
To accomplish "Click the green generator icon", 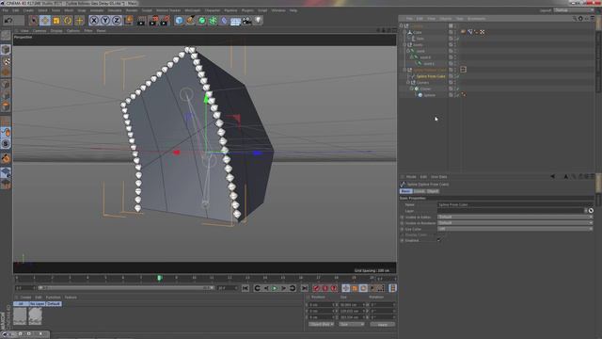I will coord(201,21).
